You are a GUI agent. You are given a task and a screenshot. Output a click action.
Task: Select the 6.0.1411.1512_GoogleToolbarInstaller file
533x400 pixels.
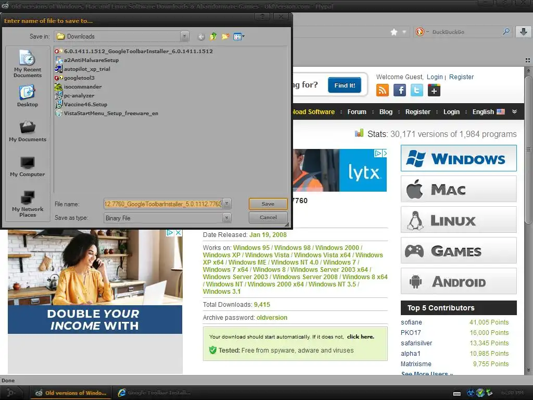point(134,52)
